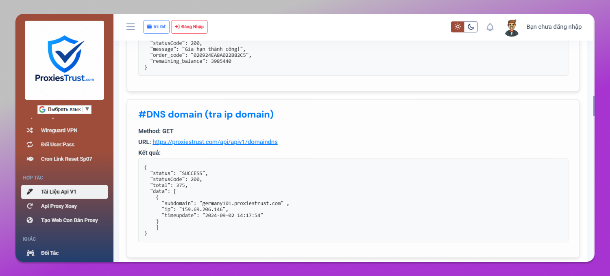610x276 pixels.
Task: Click the Ví: 0đ wallet button
Action: 156,27
